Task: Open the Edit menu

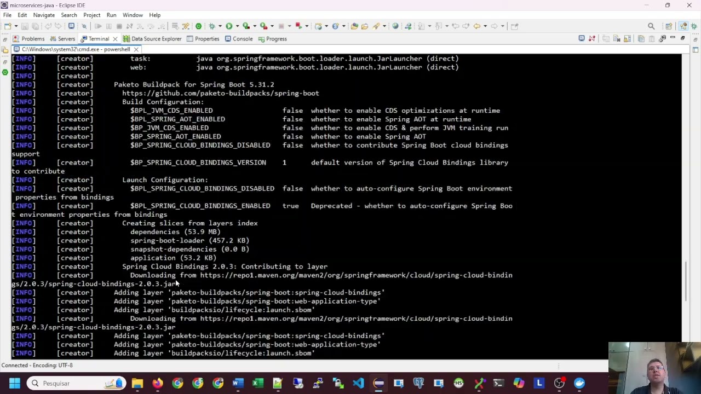Action: [22, 15]
